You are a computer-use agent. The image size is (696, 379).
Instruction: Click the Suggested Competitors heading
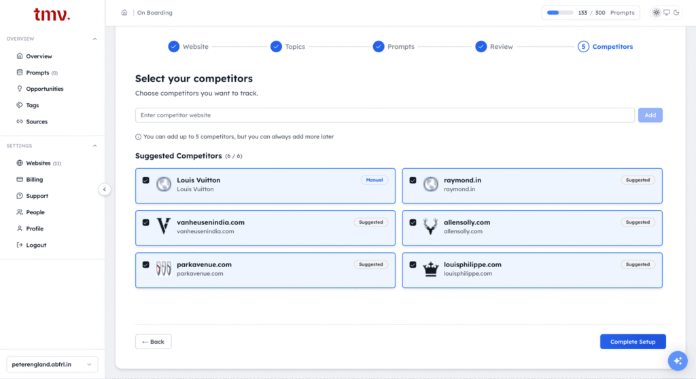coord(179,156)
